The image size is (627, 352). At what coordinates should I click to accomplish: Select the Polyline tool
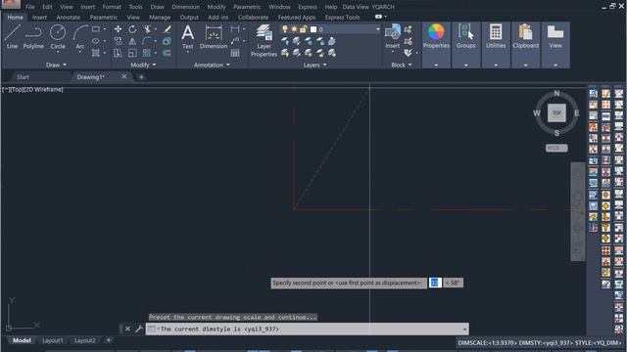[x=33, y=37]
